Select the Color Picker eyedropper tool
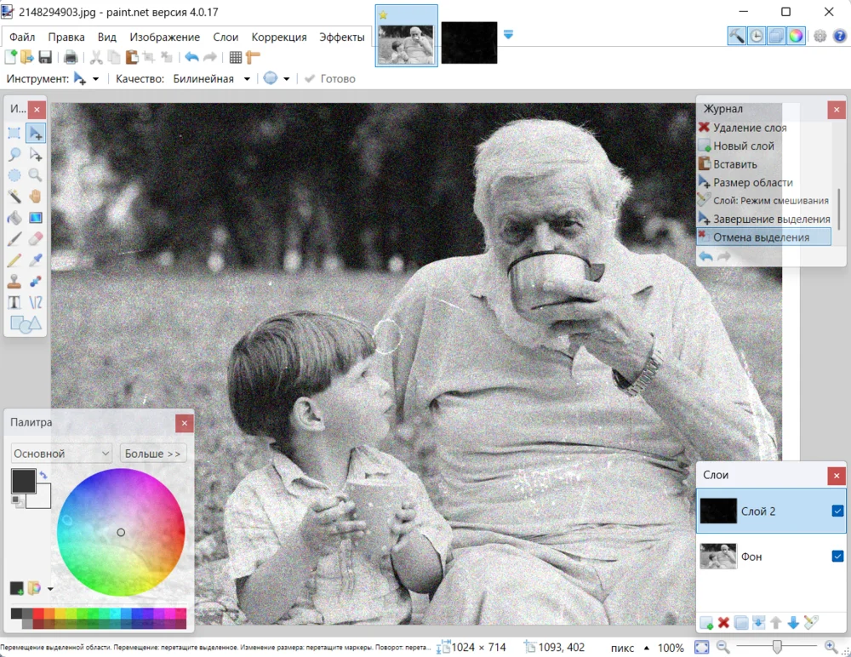The width and height of the screenshot is (851, 657). 35,260
